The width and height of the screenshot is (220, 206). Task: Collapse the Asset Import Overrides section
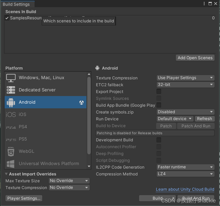(6, 174)
